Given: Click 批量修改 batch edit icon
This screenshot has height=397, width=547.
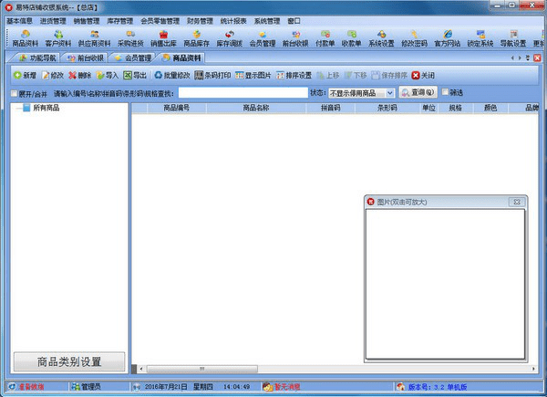Looking at the screenshot, I should click(x=172, y=75).
